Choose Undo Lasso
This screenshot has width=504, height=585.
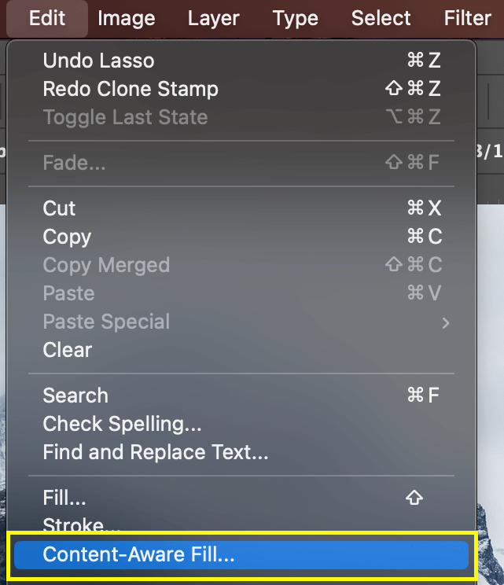click(241, 61)
